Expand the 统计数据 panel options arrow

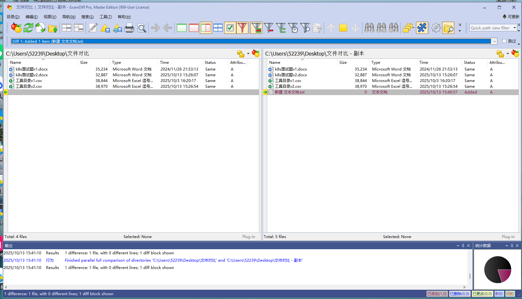point(507,246)
